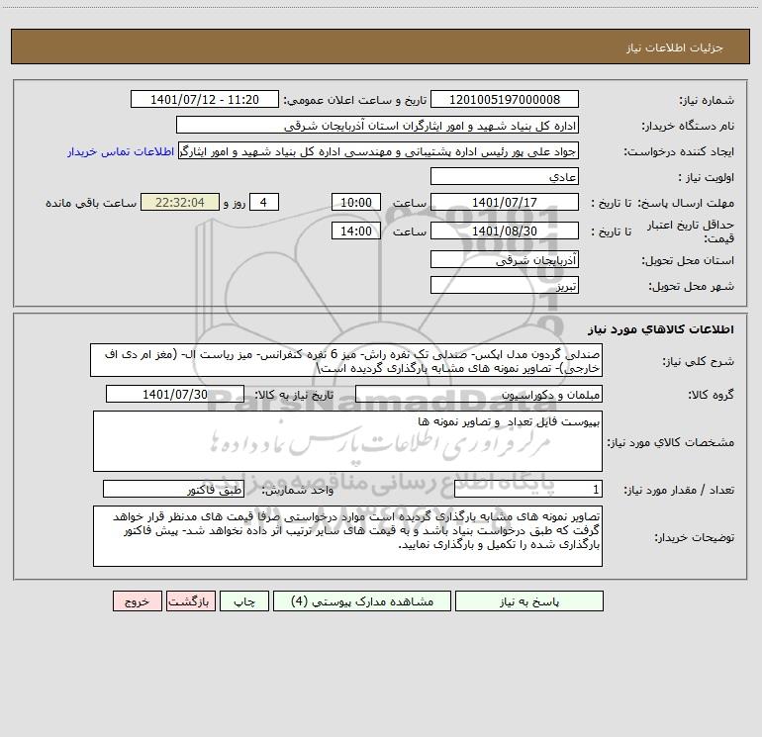762x737 pixels.
Task: Click the delivery city field تبریز
Action: pyautogui.click(x=505, y=285)
